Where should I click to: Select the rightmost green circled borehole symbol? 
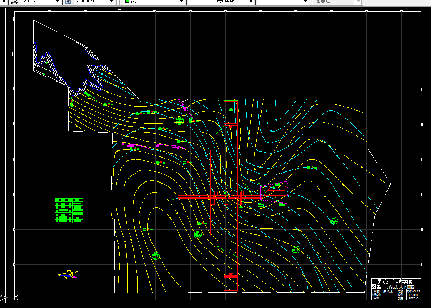(333, 221)
